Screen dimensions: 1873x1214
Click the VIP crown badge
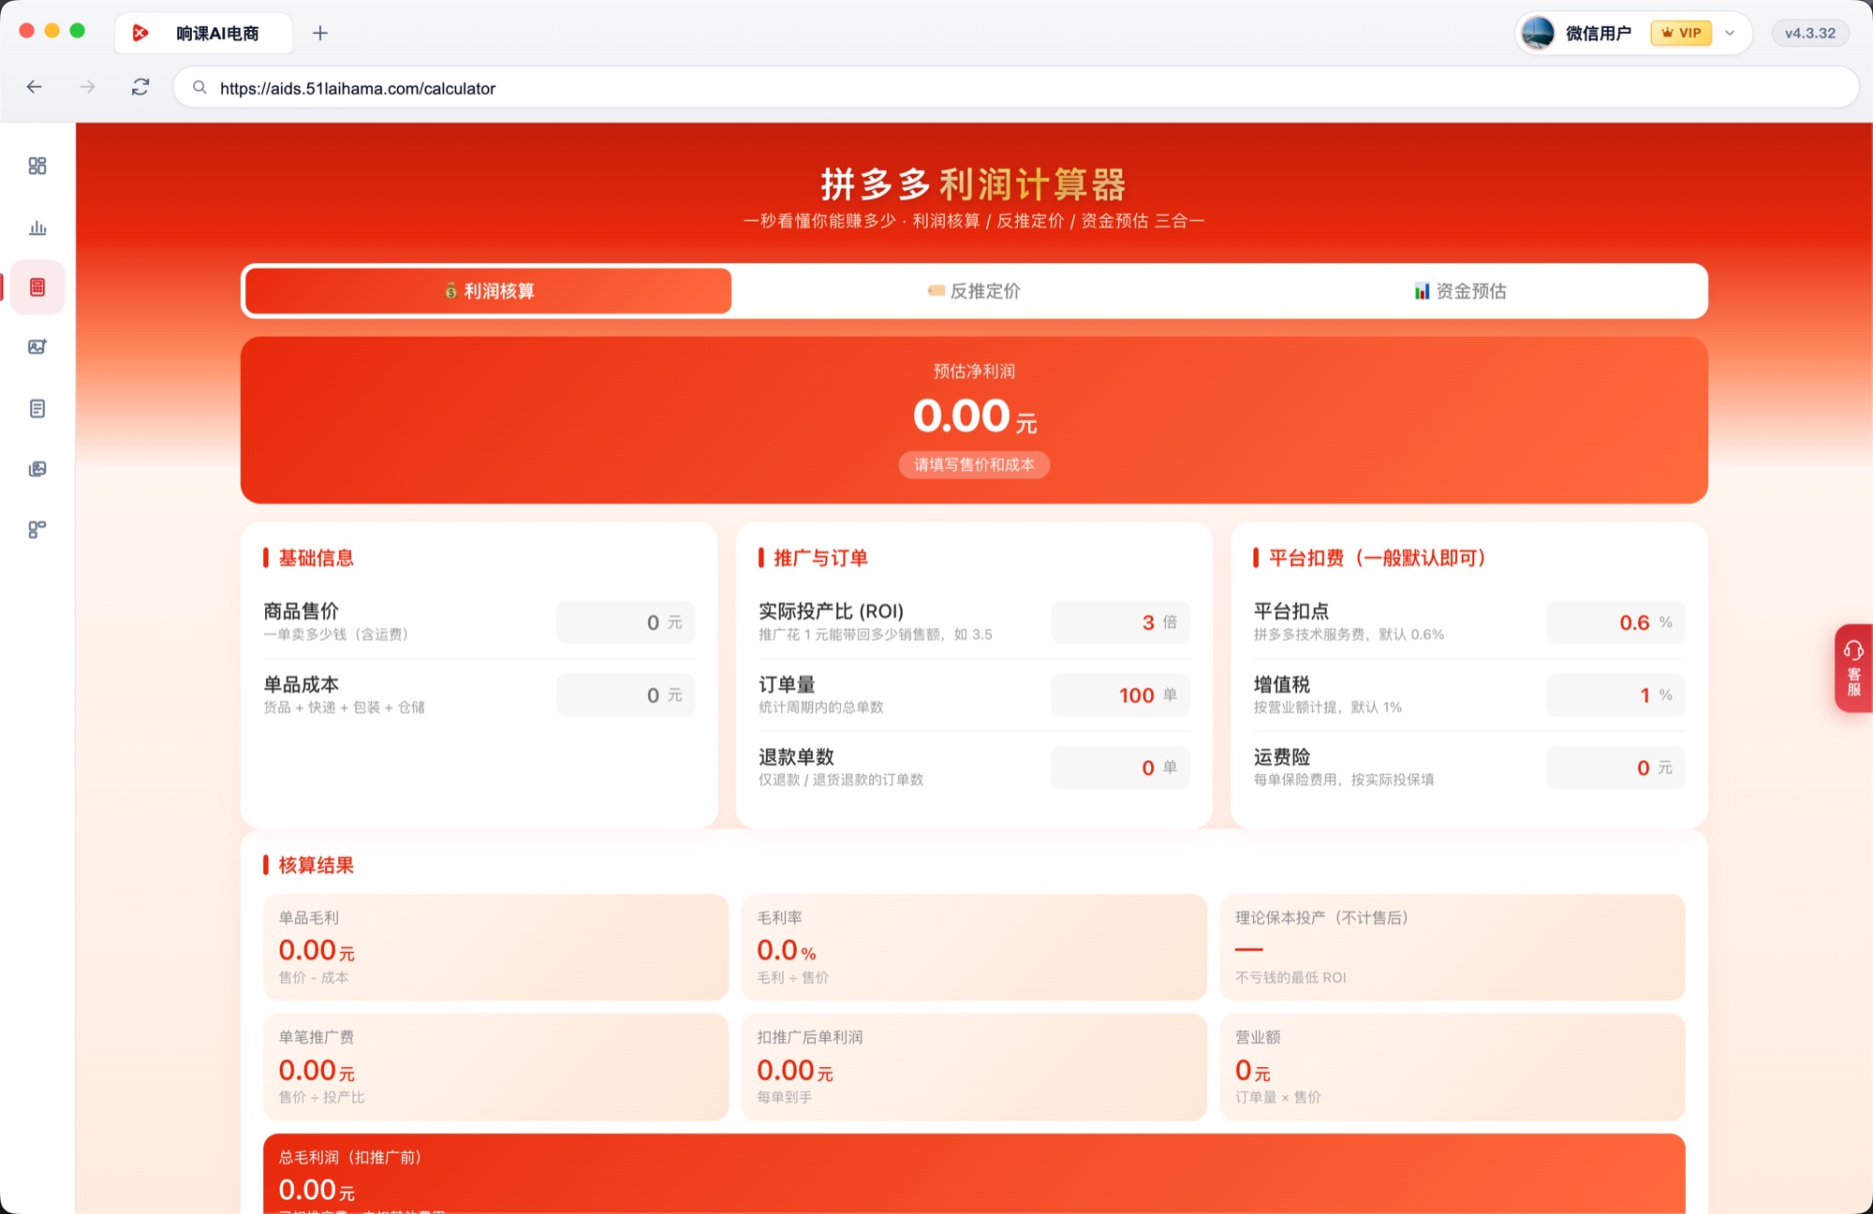click(1681, 33)
